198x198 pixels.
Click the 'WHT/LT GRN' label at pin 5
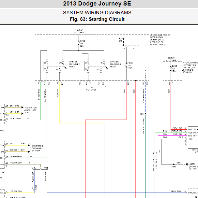[176, 131]
